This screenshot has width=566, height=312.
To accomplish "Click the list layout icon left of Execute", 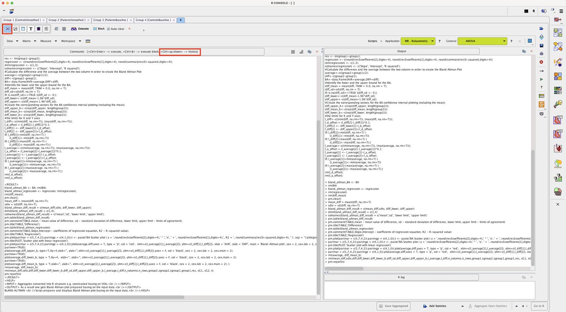I will click(x=64, y=29).
